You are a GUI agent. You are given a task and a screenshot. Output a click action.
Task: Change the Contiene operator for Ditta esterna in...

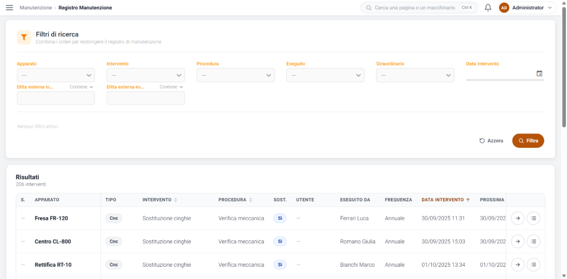(x=81, y=87)
